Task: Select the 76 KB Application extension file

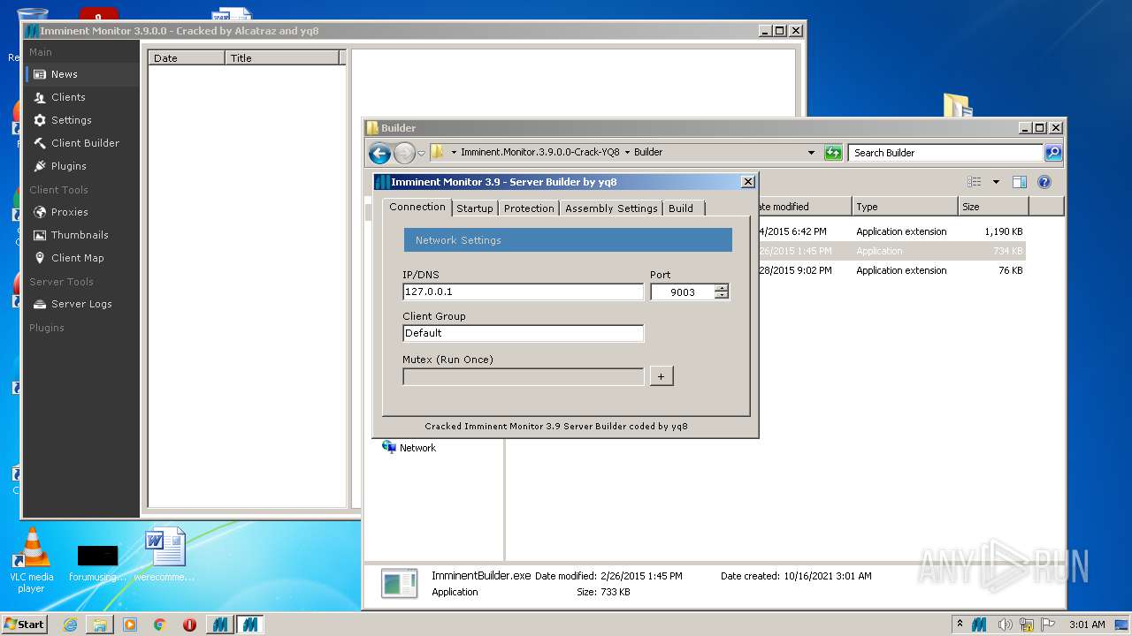Action: point(891,270)
